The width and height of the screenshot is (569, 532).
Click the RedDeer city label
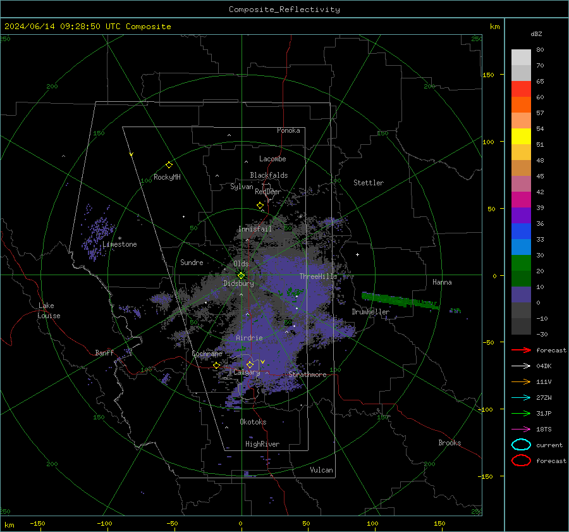[268, 192]
